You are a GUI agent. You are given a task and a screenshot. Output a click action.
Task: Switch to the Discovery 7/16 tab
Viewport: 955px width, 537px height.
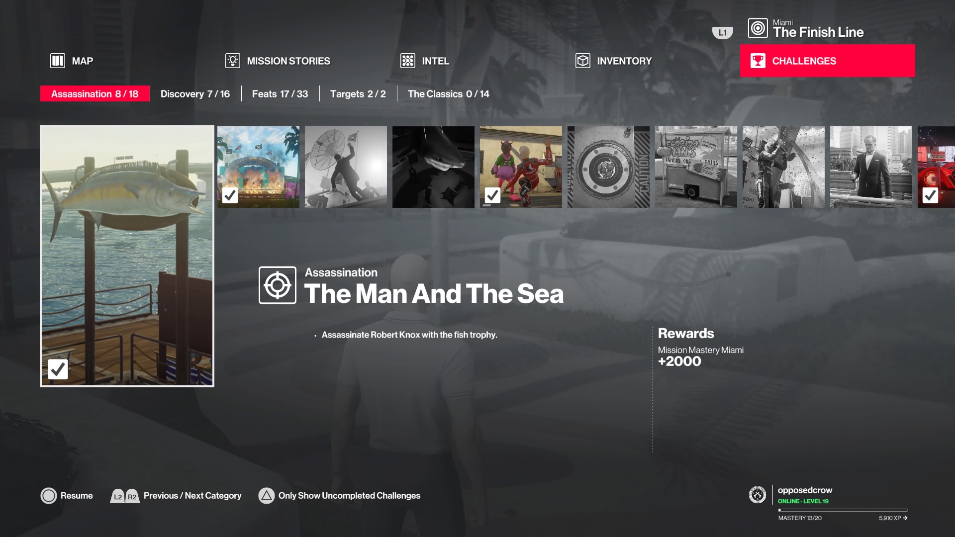pyautogui.click(x=195, y=94)
